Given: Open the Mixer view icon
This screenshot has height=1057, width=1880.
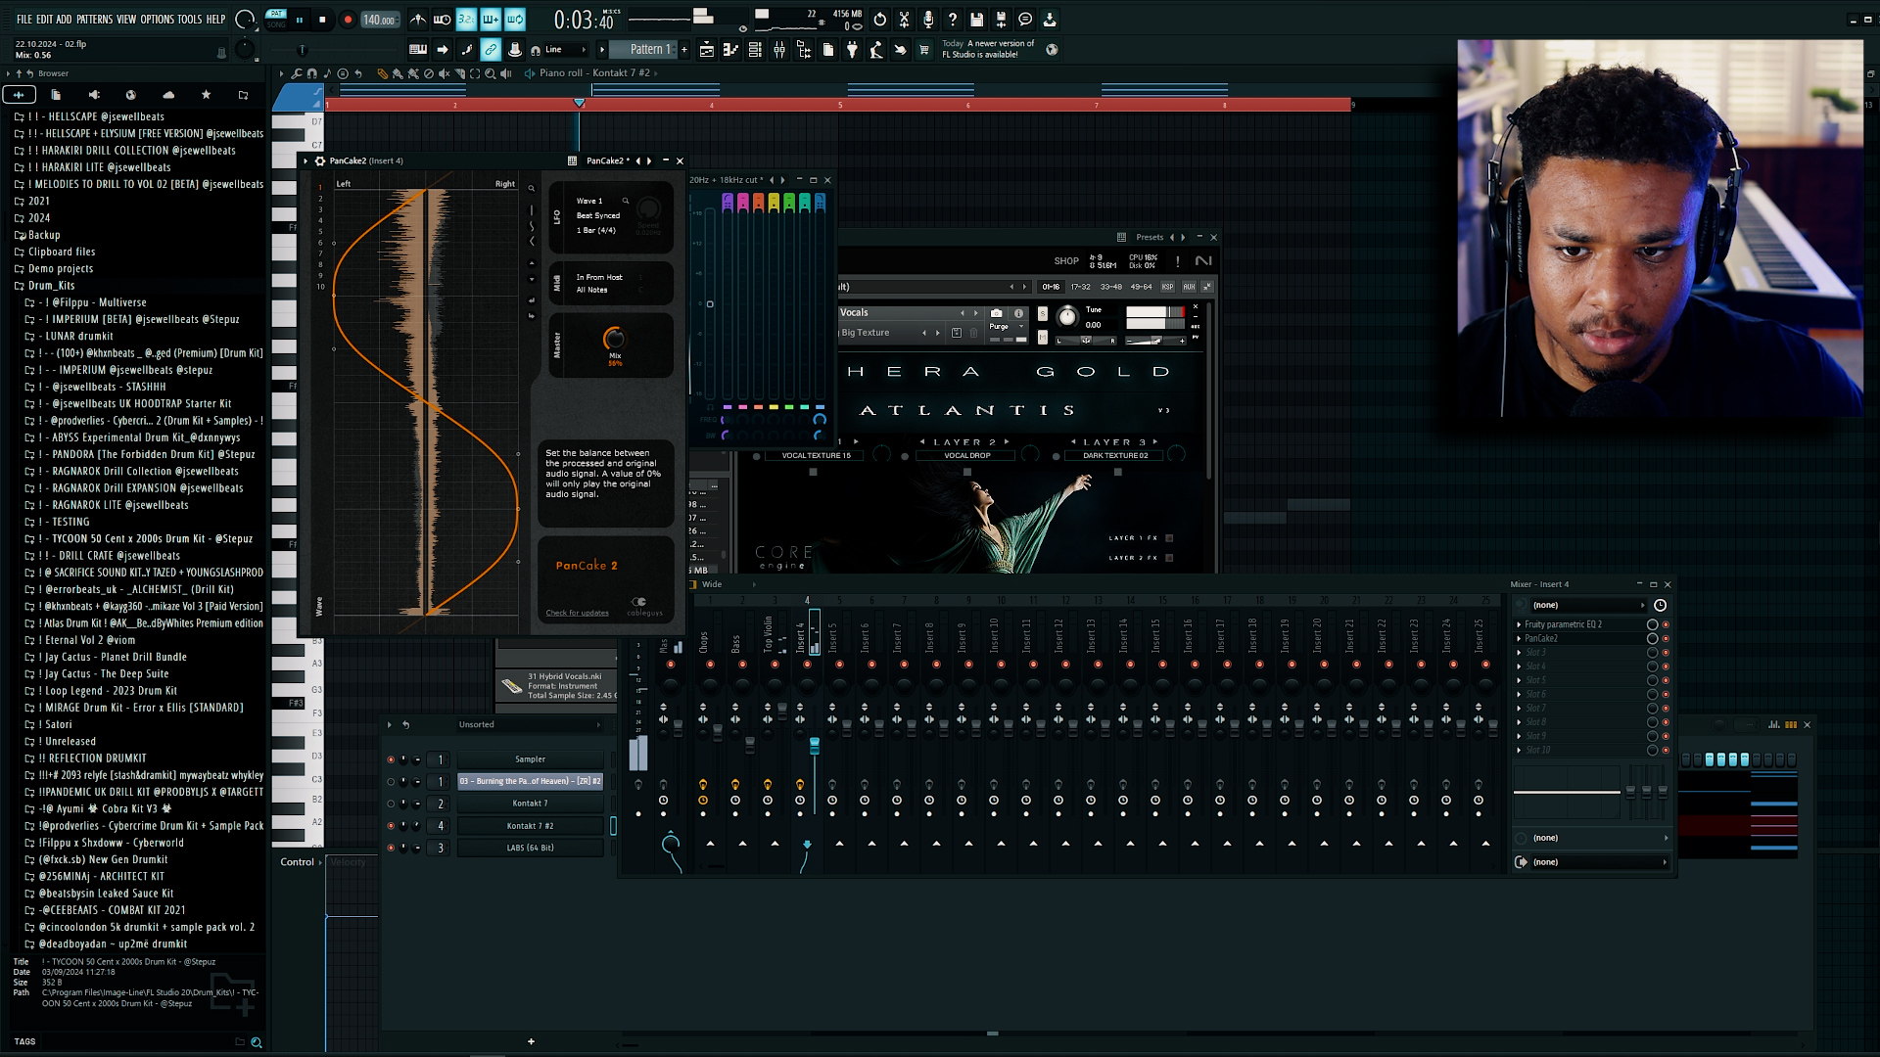Looking at the screenshot, I should tap(779, 50).
